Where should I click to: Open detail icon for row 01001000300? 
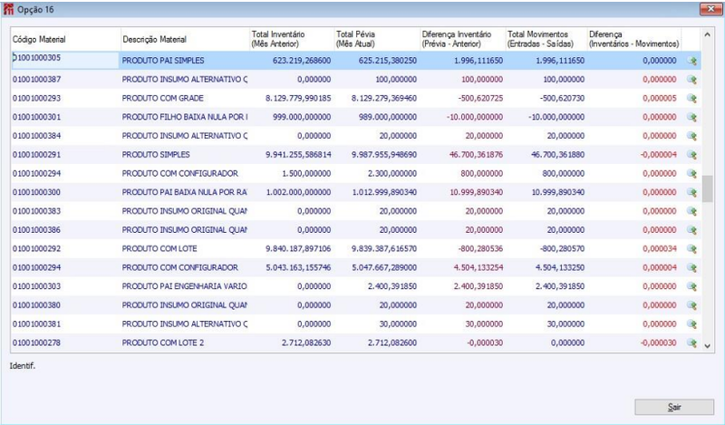691,192
